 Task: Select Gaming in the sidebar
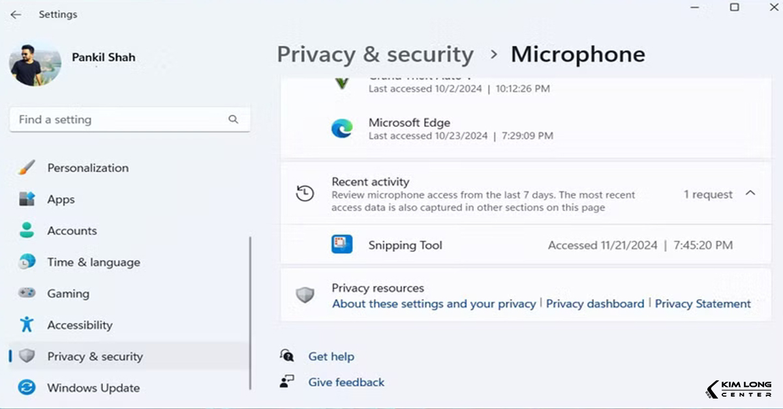(68, 294)
